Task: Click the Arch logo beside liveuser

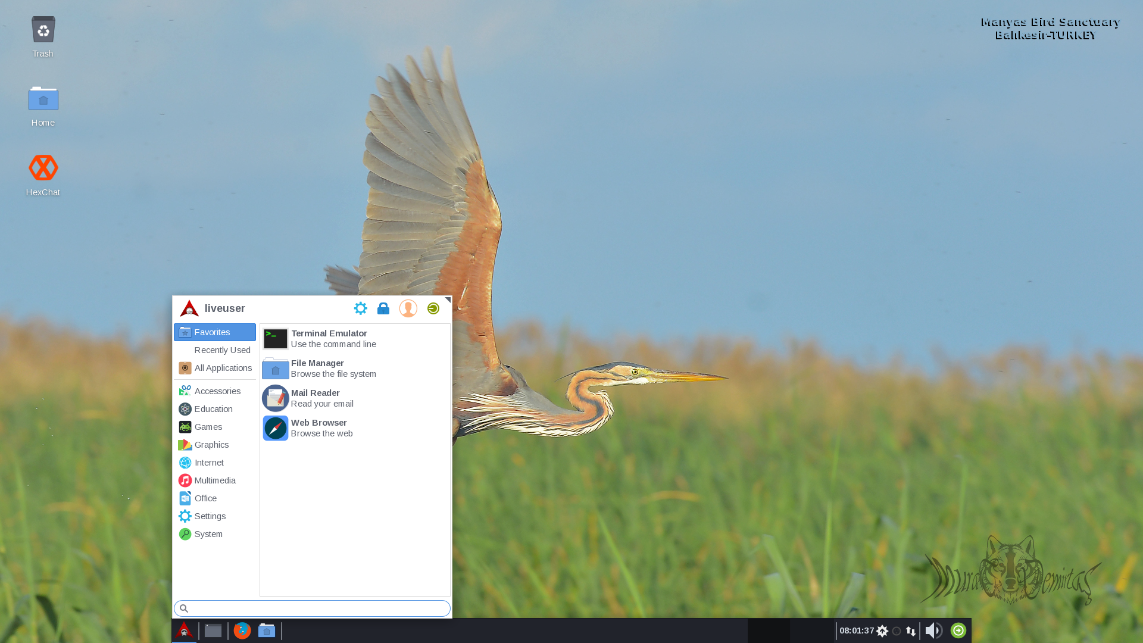Action: (x=189, y=308)
